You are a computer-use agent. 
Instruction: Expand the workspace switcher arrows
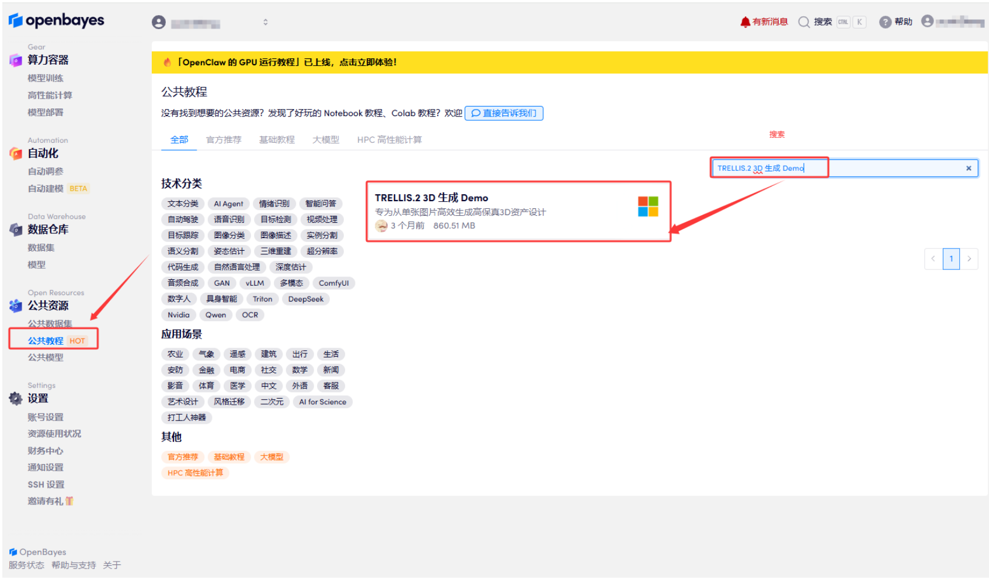click(266, 22)
